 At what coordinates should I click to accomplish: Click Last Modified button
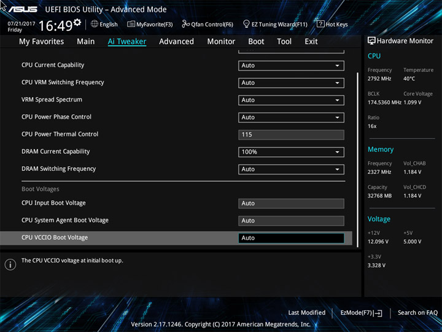pos(307,313)
